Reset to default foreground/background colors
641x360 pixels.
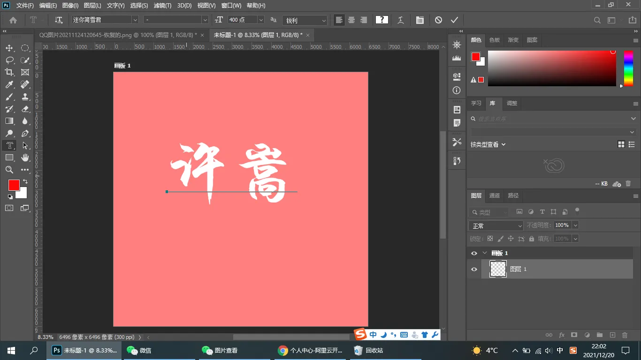click(10, 197)
